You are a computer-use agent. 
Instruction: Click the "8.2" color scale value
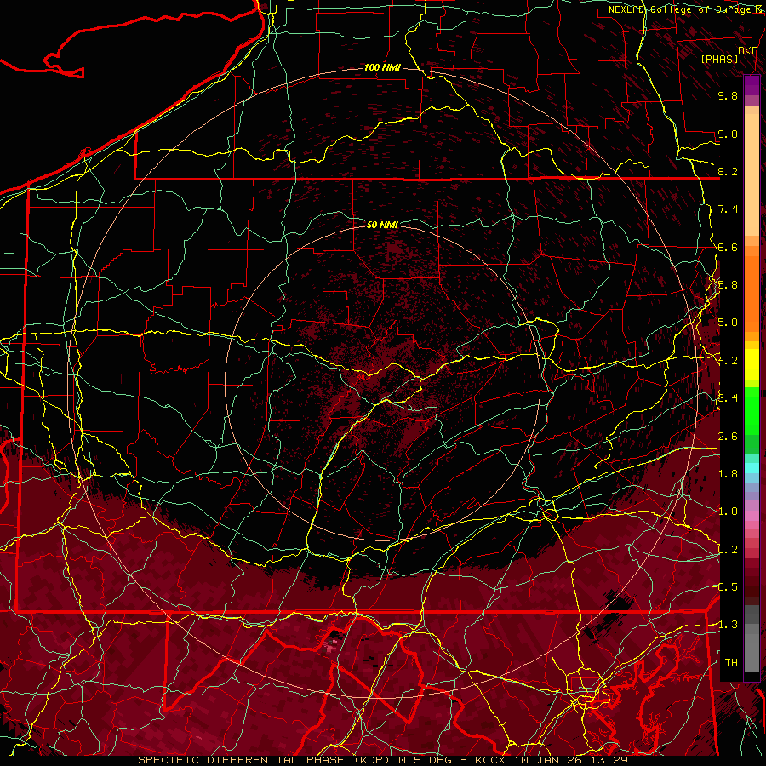click(x=728, y=171)
